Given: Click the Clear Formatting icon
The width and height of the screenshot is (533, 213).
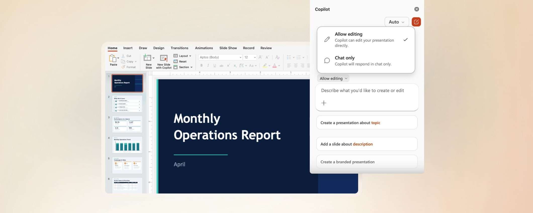Looking at the screenshot, I should [x=277, y=57].
